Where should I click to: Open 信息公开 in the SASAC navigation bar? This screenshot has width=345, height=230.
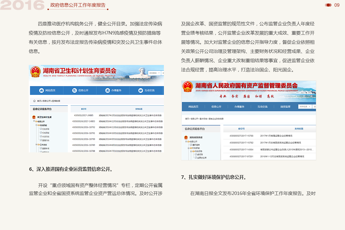[216, 107]
